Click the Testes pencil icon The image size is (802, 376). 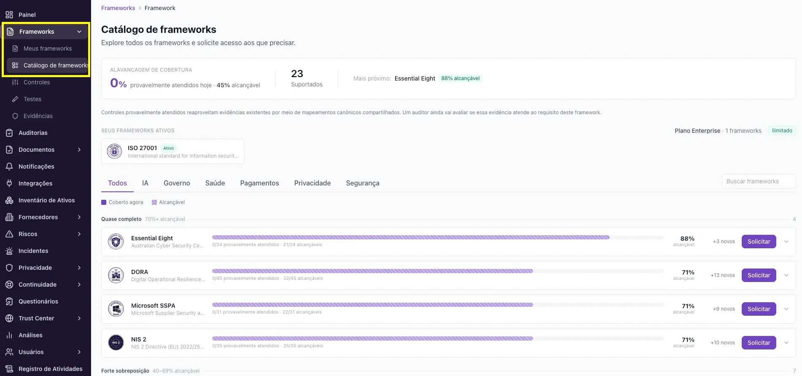(x=15, y=99)
